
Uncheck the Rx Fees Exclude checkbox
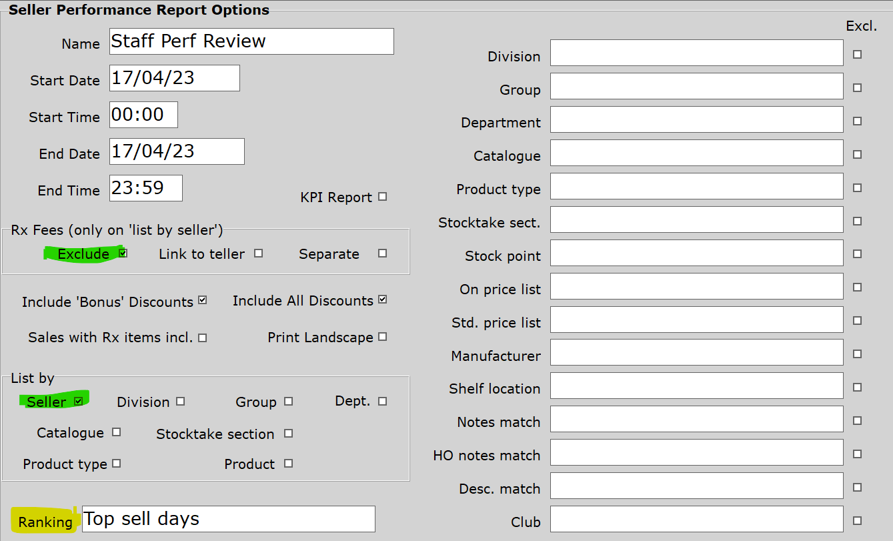pyautogui.click(x=123, y=253)
